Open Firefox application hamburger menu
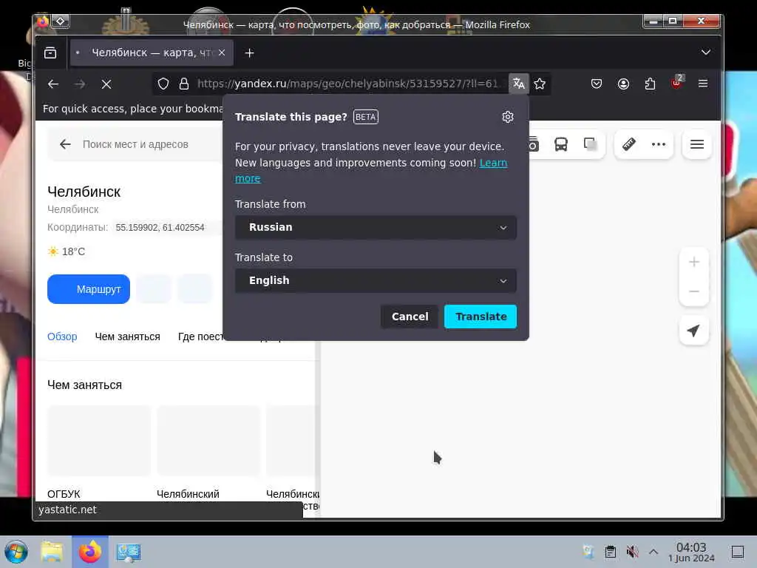Screen dimensions: 757x568 (703, 84)
